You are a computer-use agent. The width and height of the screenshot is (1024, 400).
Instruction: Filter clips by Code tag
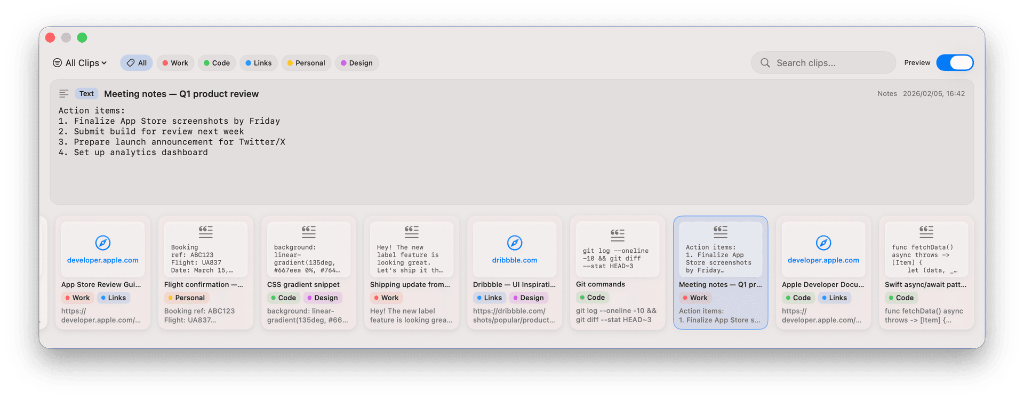[217, 63]
